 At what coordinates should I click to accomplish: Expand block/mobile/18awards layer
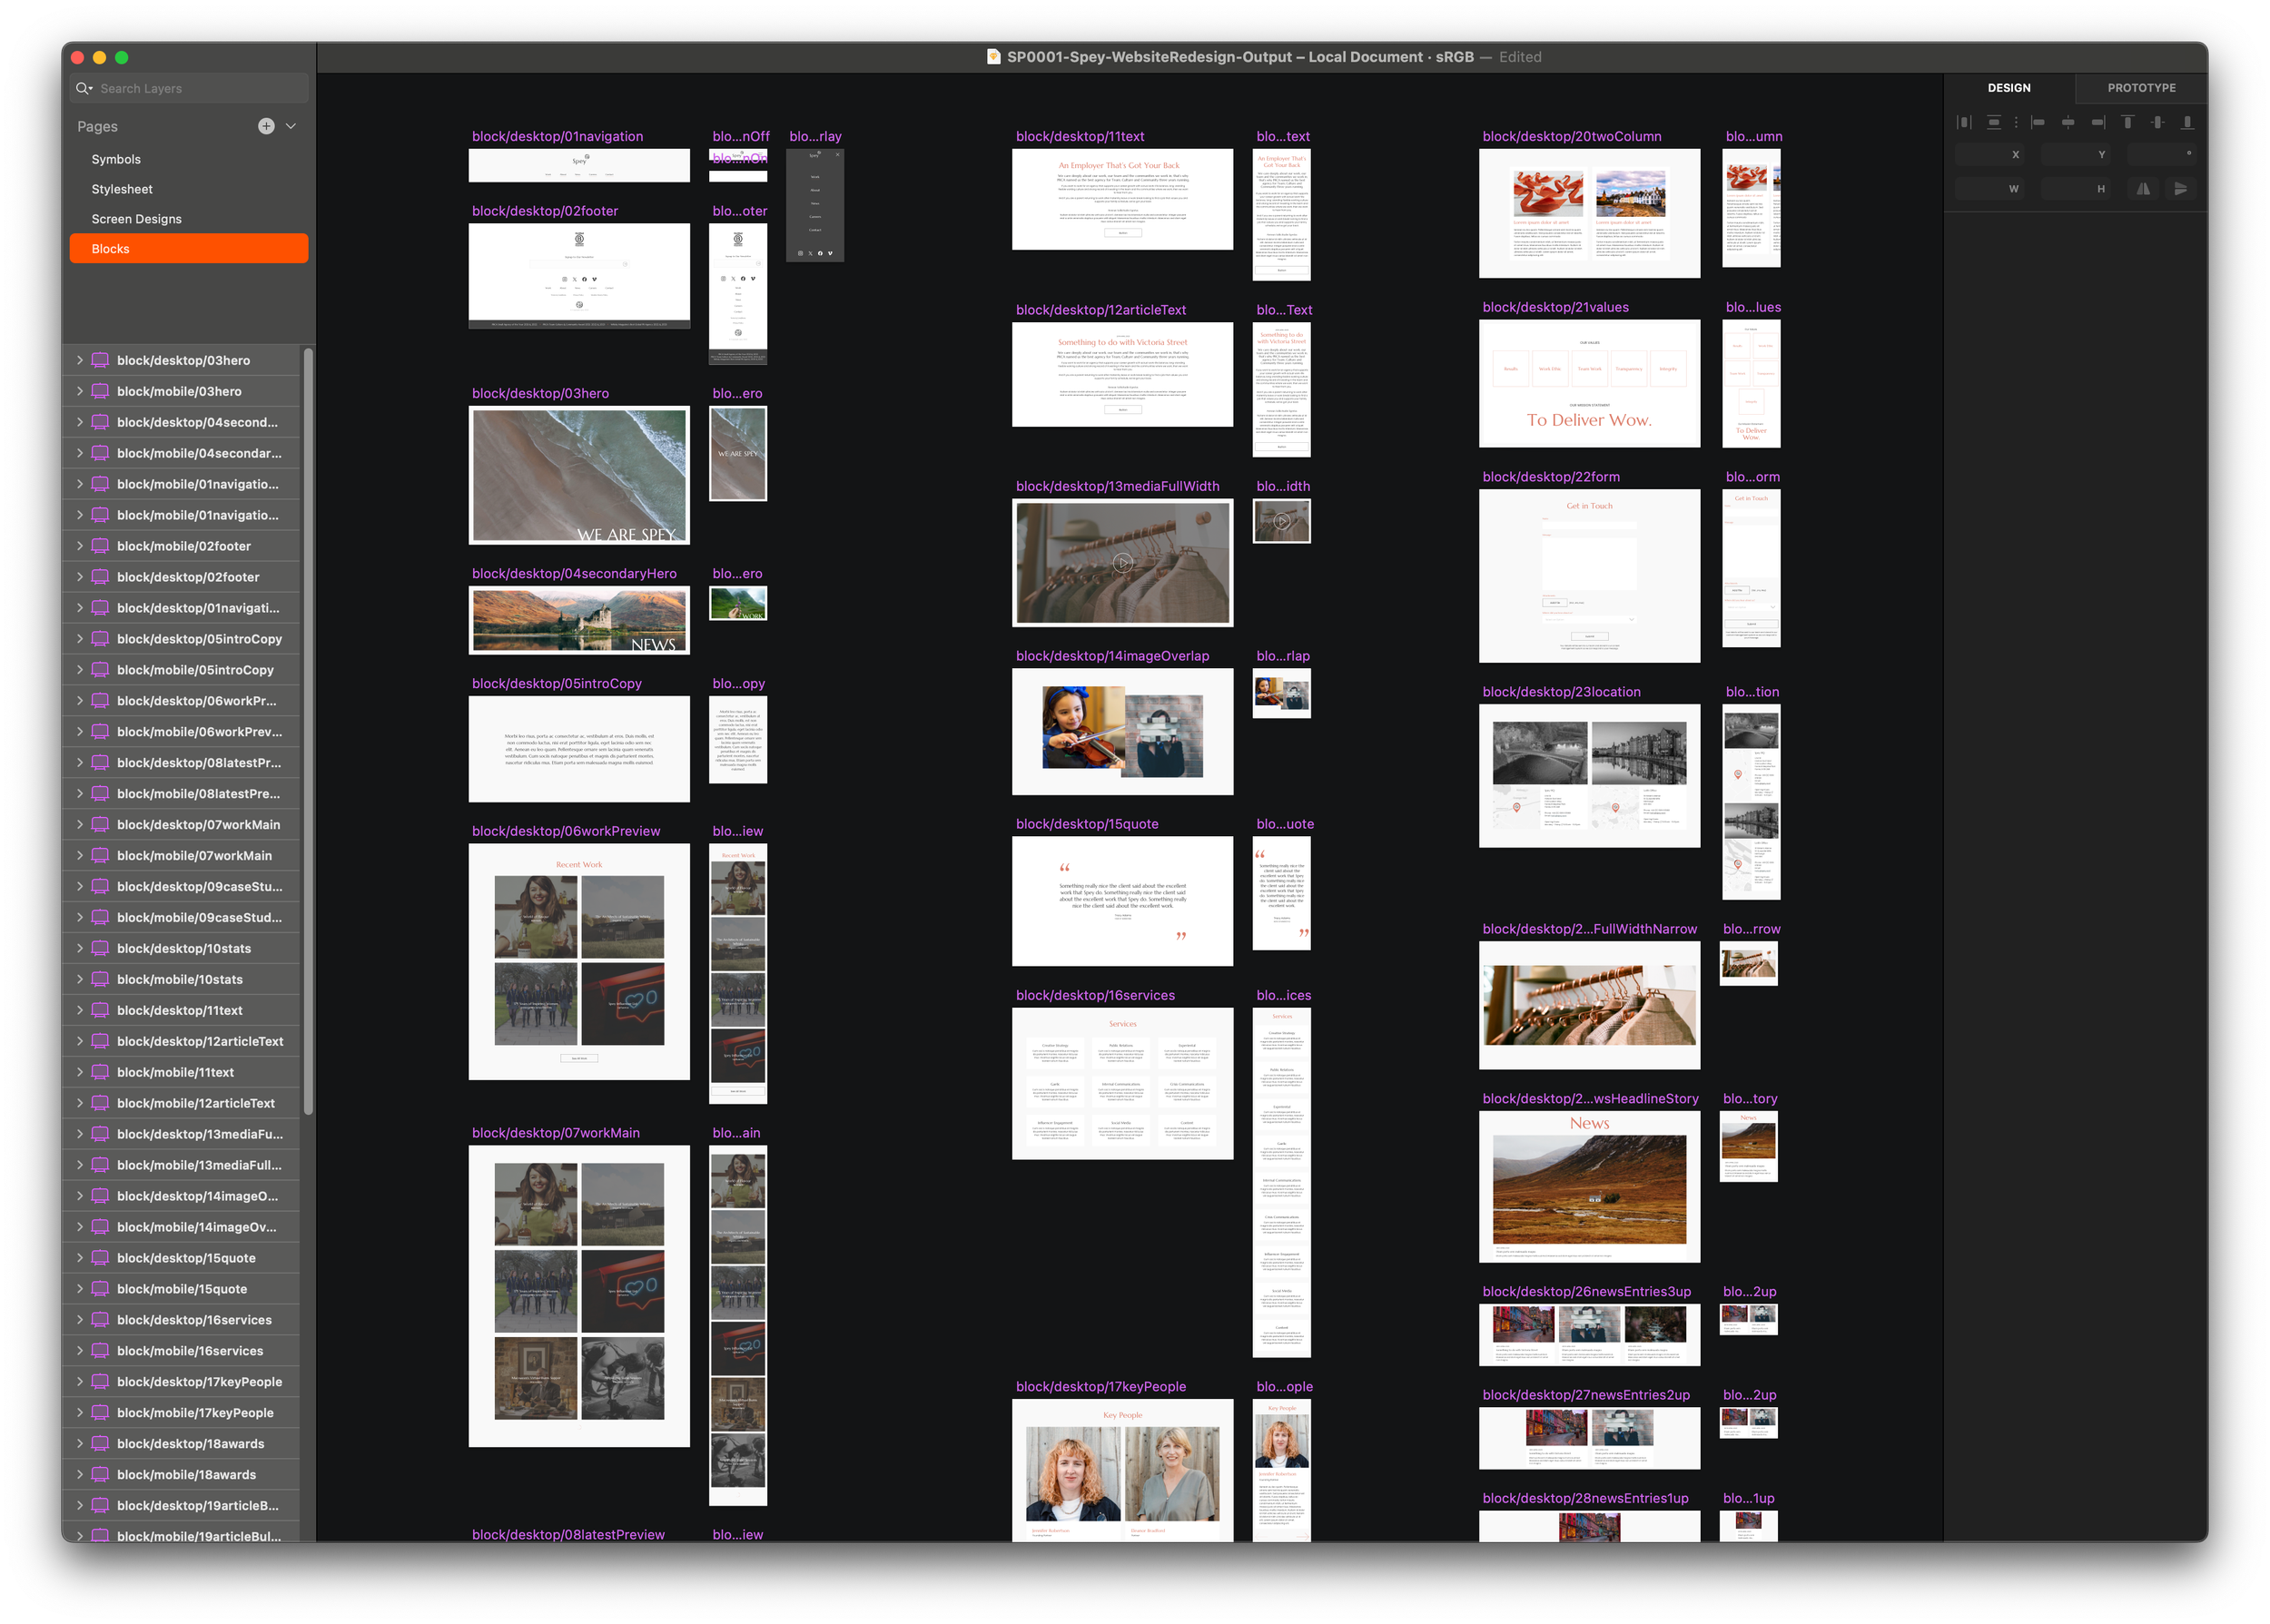pos(80,1474)
